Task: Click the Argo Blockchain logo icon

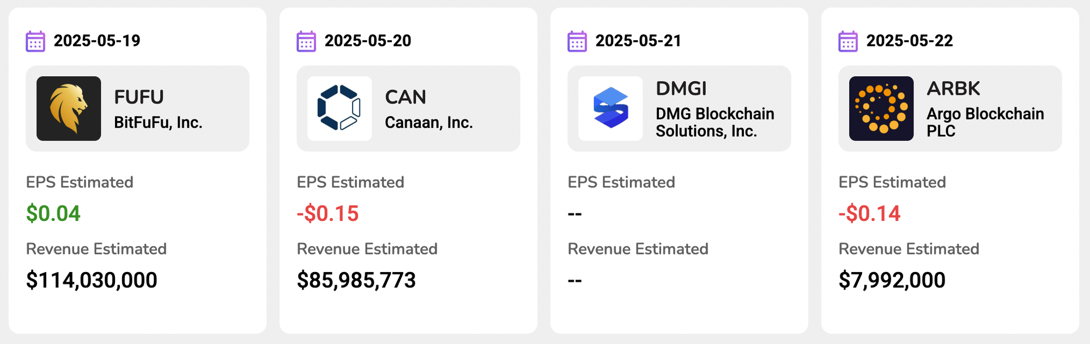Action: pyautogui.click(x=881, y=108)
